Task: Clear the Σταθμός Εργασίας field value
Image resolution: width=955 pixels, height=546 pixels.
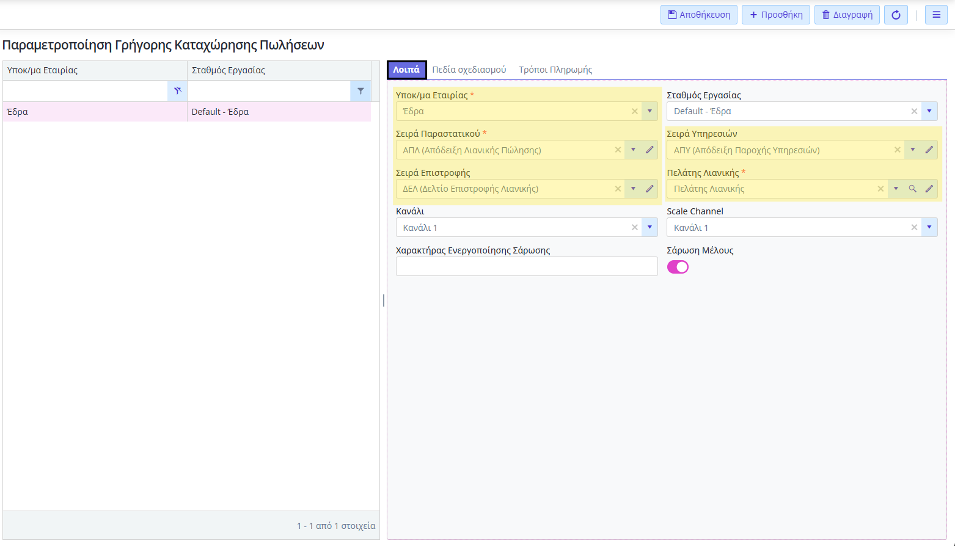Action: [914, 111]
